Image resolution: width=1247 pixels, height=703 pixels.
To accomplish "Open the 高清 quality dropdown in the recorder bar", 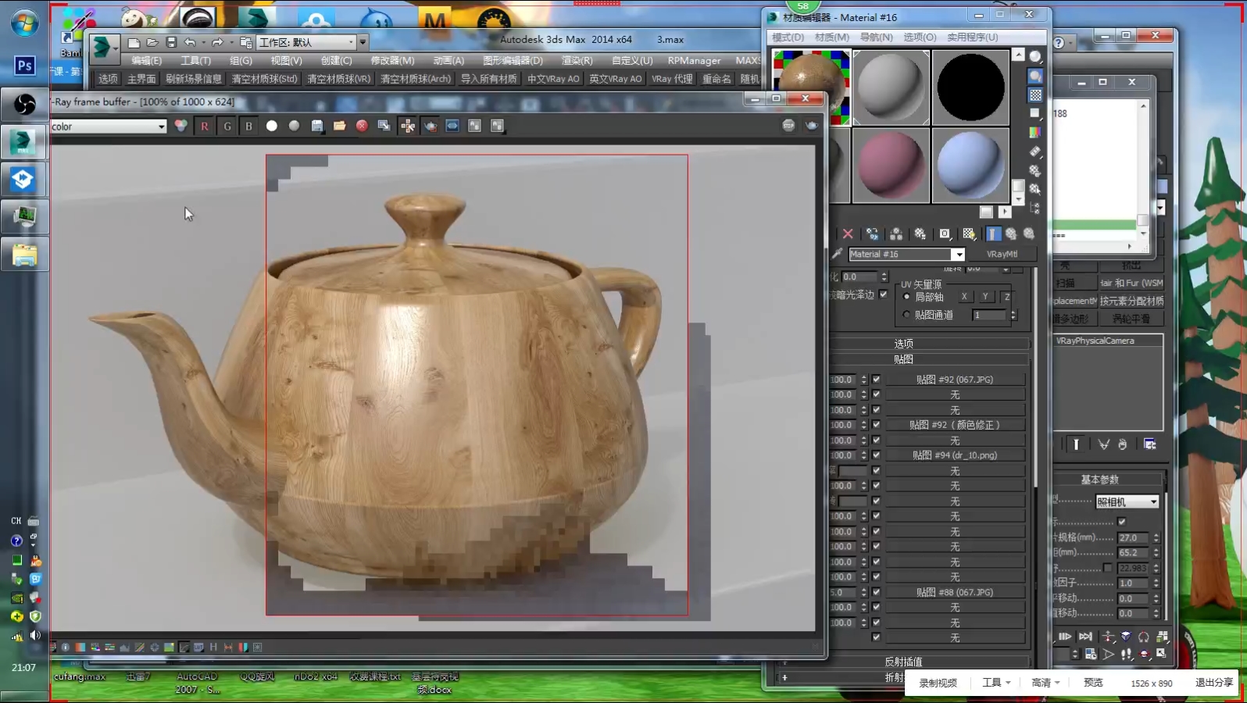I will point(1045,683).
